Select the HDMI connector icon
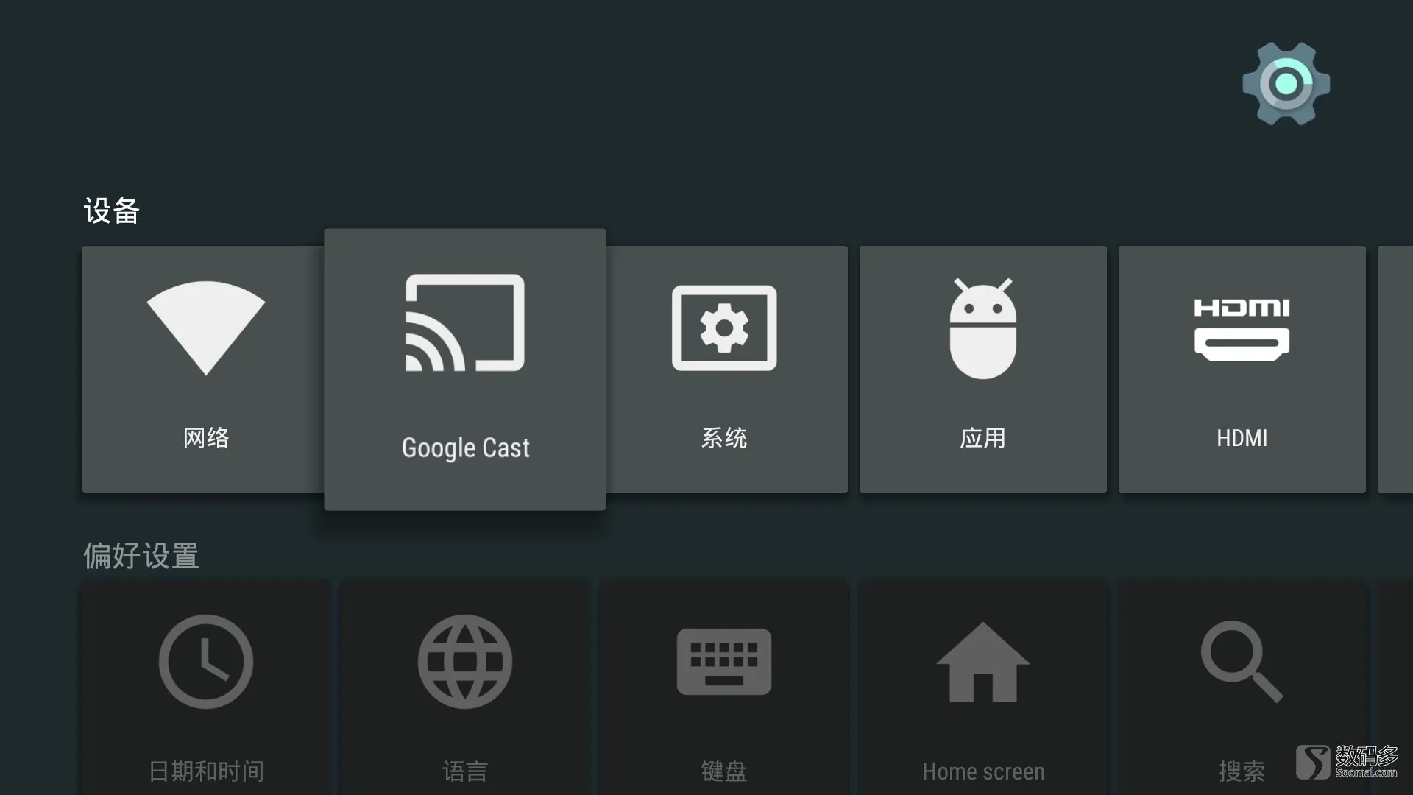The height and width of the screenshot is (795, 1413). [x=1242, y=330]
